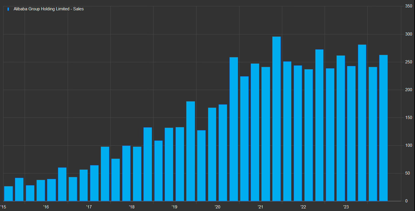Click the 300 y-axis label
415x211 pixels.
click(409, 34)
